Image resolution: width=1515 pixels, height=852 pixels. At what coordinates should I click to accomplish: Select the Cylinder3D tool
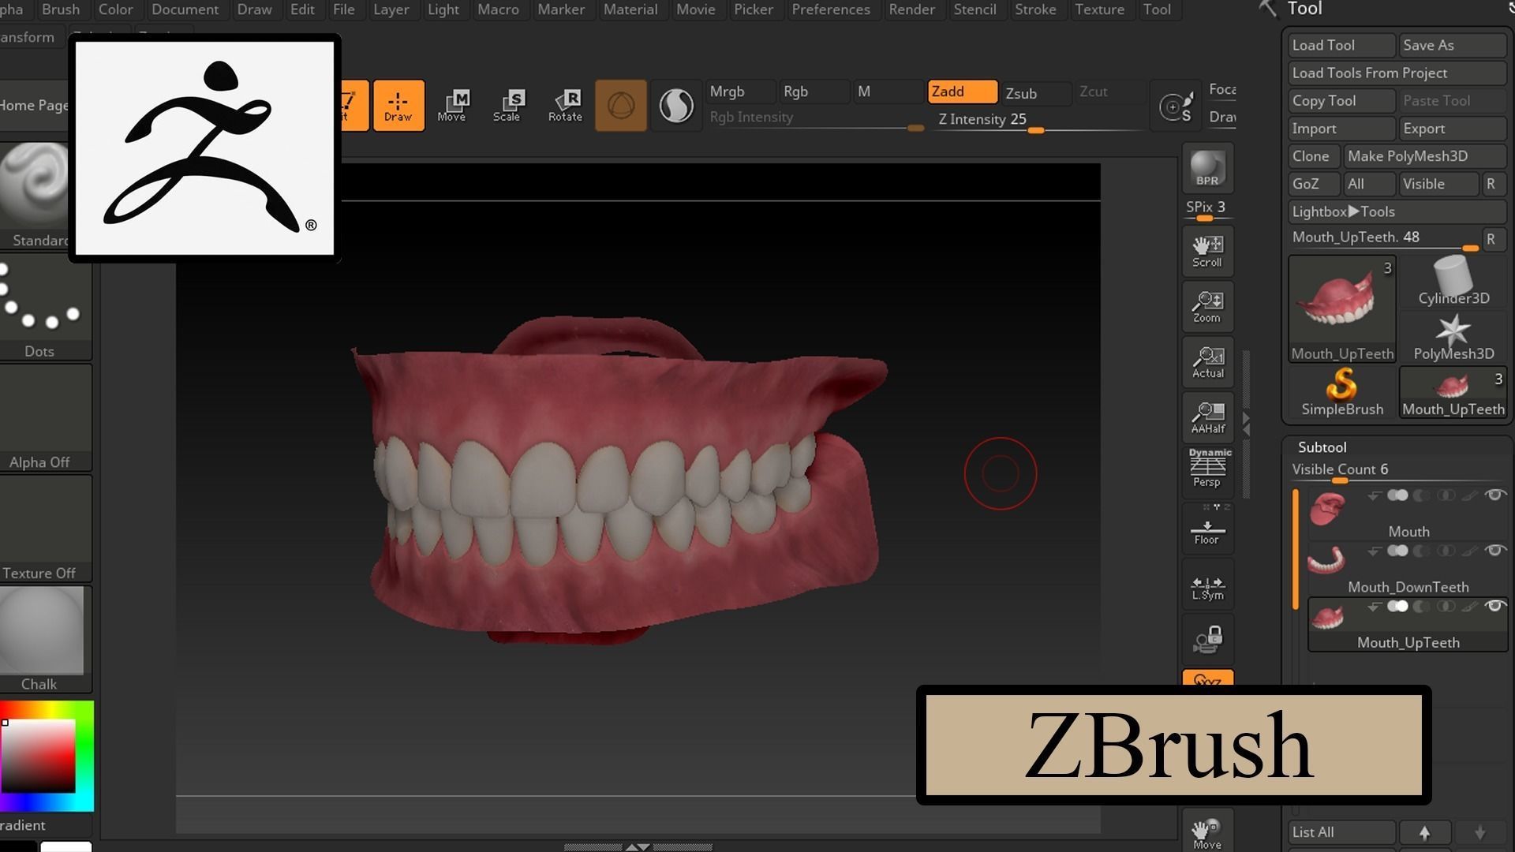pos(1453,282)
